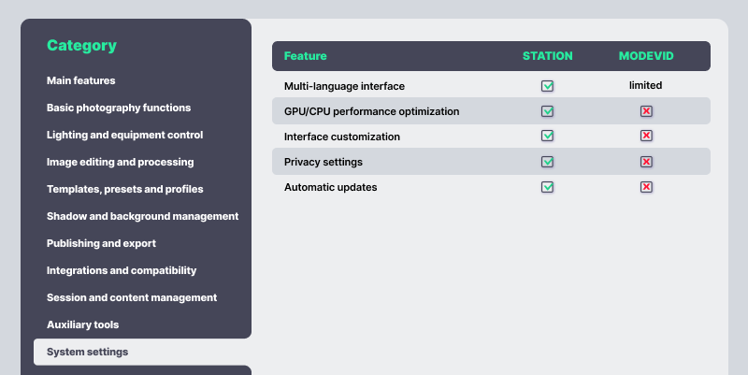Click STATION checkmark for Multi-language interface
748x375 pixels.
click(x=547, y=86)
